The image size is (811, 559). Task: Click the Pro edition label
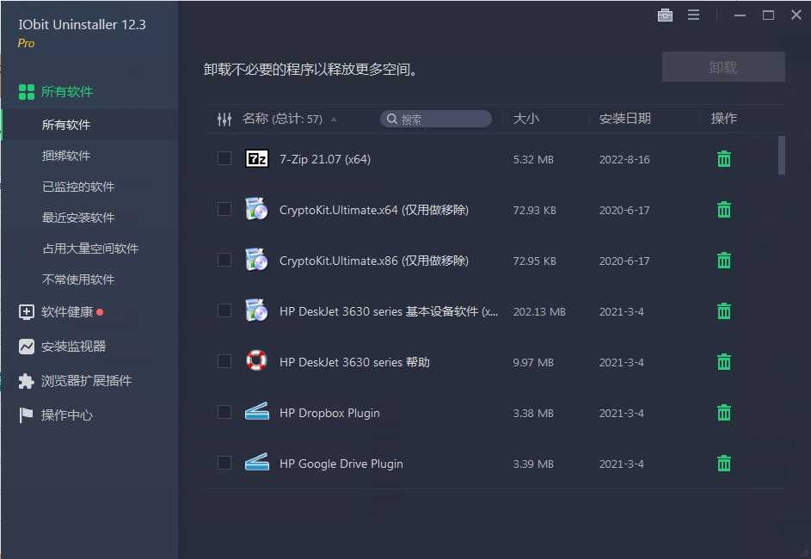(x=26, y=44)
